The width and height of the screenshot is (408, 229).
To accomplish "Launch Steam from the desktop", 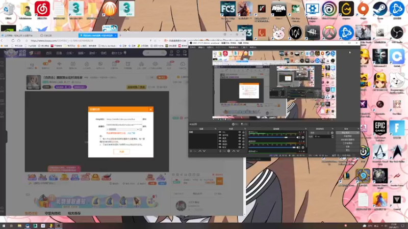I will 380,9.
